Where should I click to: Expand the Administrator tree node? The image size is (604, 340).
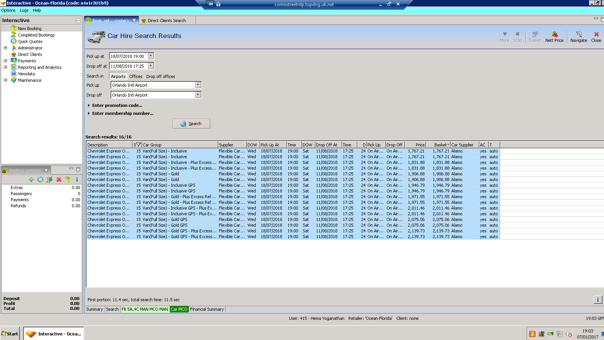[x=5, y=48]
